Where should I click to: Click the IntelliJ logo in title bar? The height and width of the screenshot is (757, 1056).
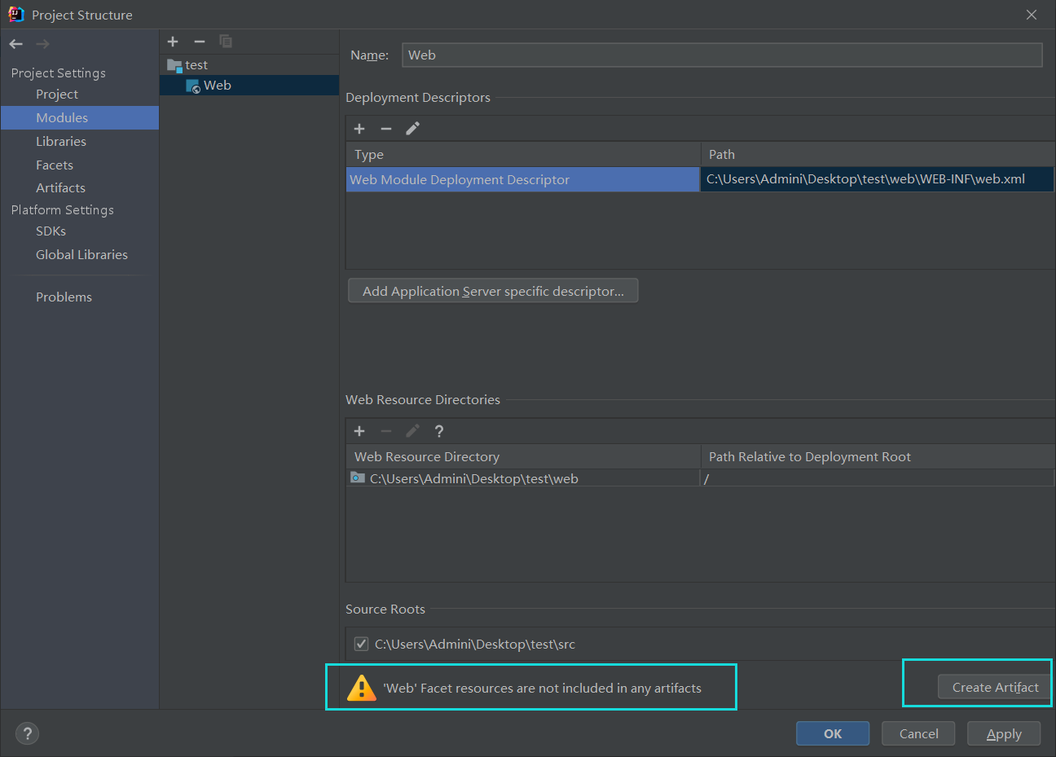[x=16, y=15]
